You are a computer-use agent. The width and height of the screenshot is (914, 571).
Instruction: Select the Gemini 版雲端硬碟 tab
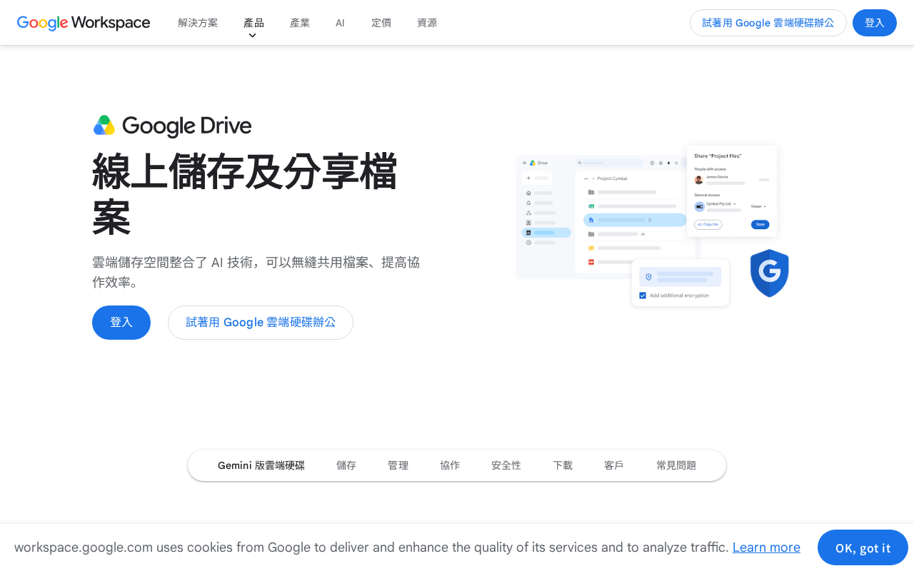click(x=261, y=465)
